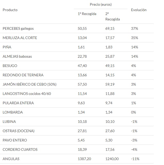Select the PIÑA product cell
The width and height of the screenshot is (164, 165).
7,47
